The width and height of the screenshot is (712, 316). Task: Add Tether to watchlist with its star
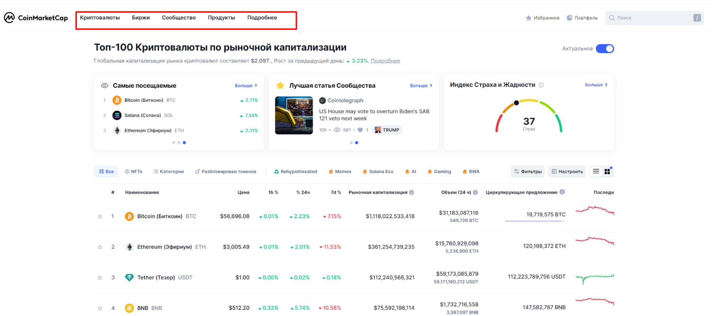coord(100,278)
